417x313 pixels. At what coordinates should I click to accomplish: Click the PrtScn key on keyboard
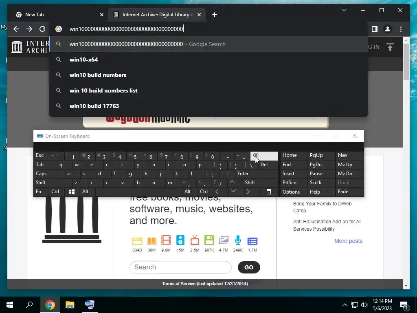294,183
